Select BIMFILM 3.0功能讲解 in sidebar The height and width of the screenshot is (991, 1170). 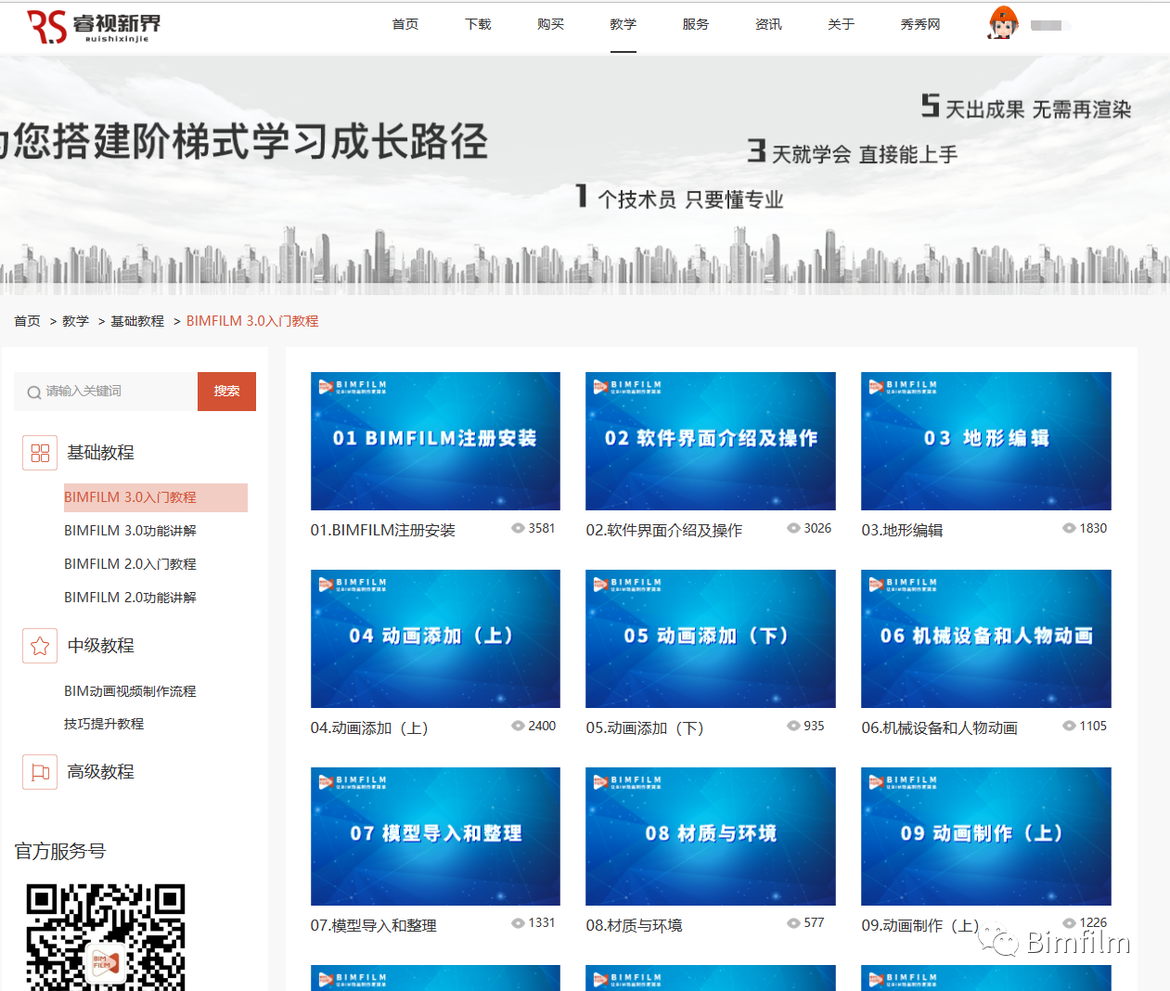pyautogui.click(x=130, y=531)
